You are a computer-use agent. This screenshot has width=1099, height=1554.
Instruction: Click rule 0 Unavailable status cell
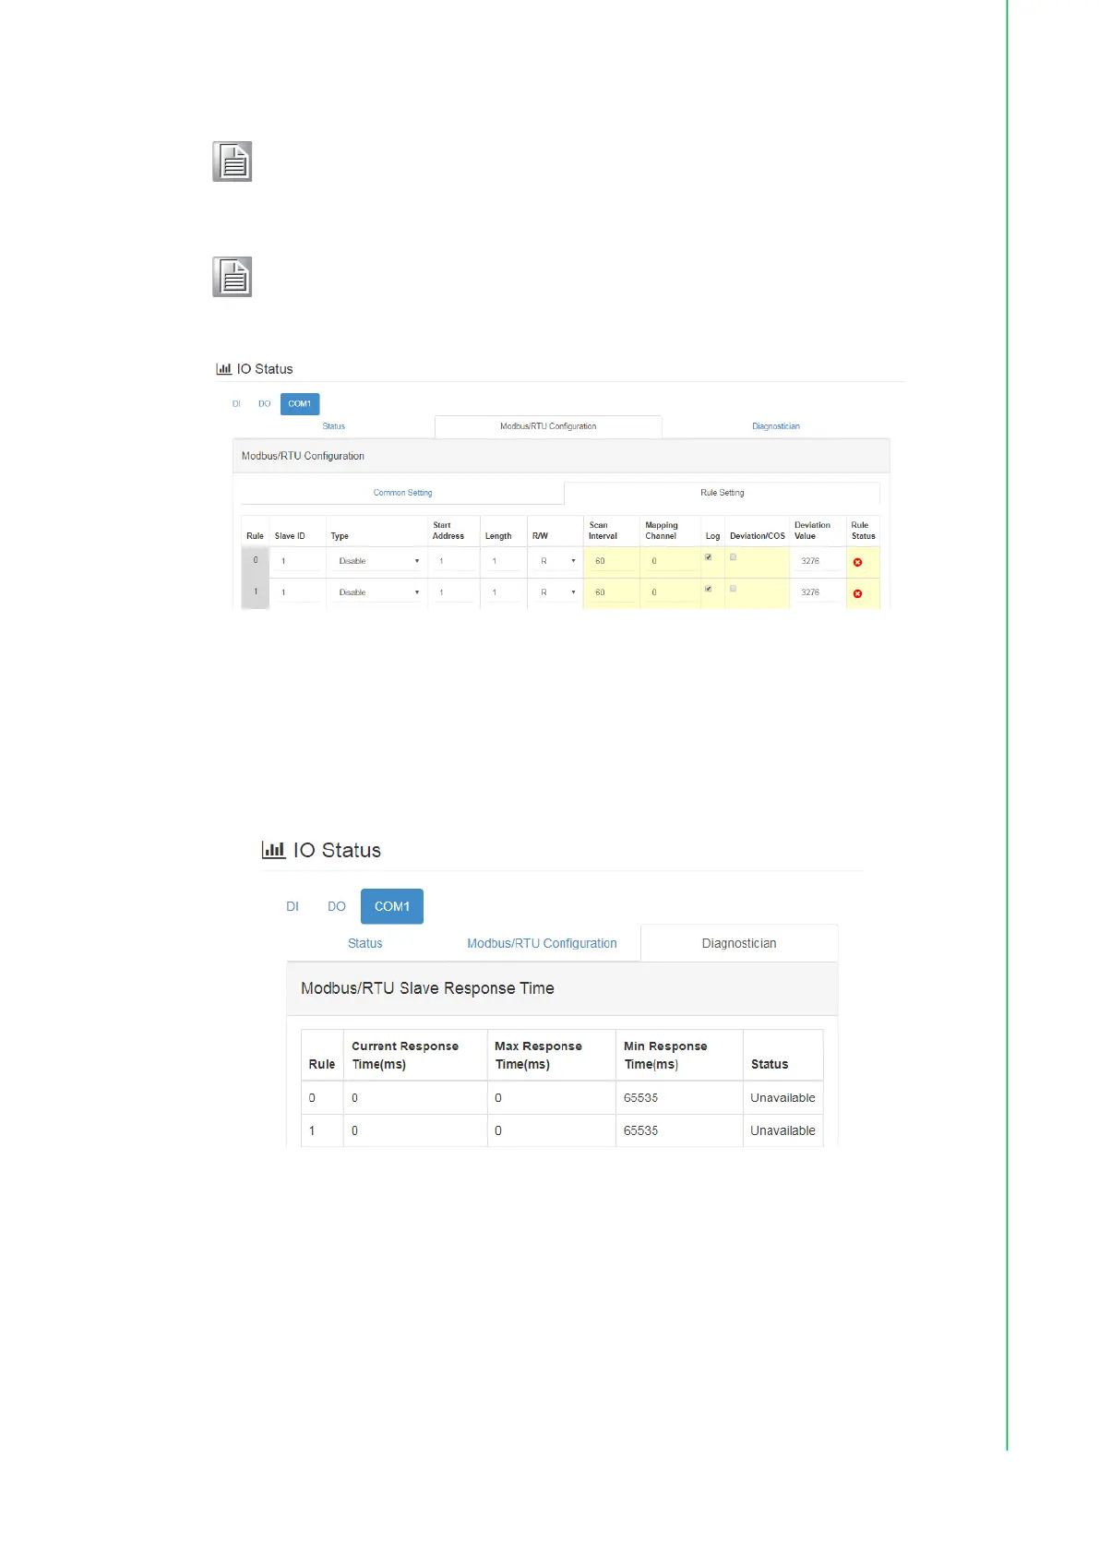click(x=782, y=1097)
